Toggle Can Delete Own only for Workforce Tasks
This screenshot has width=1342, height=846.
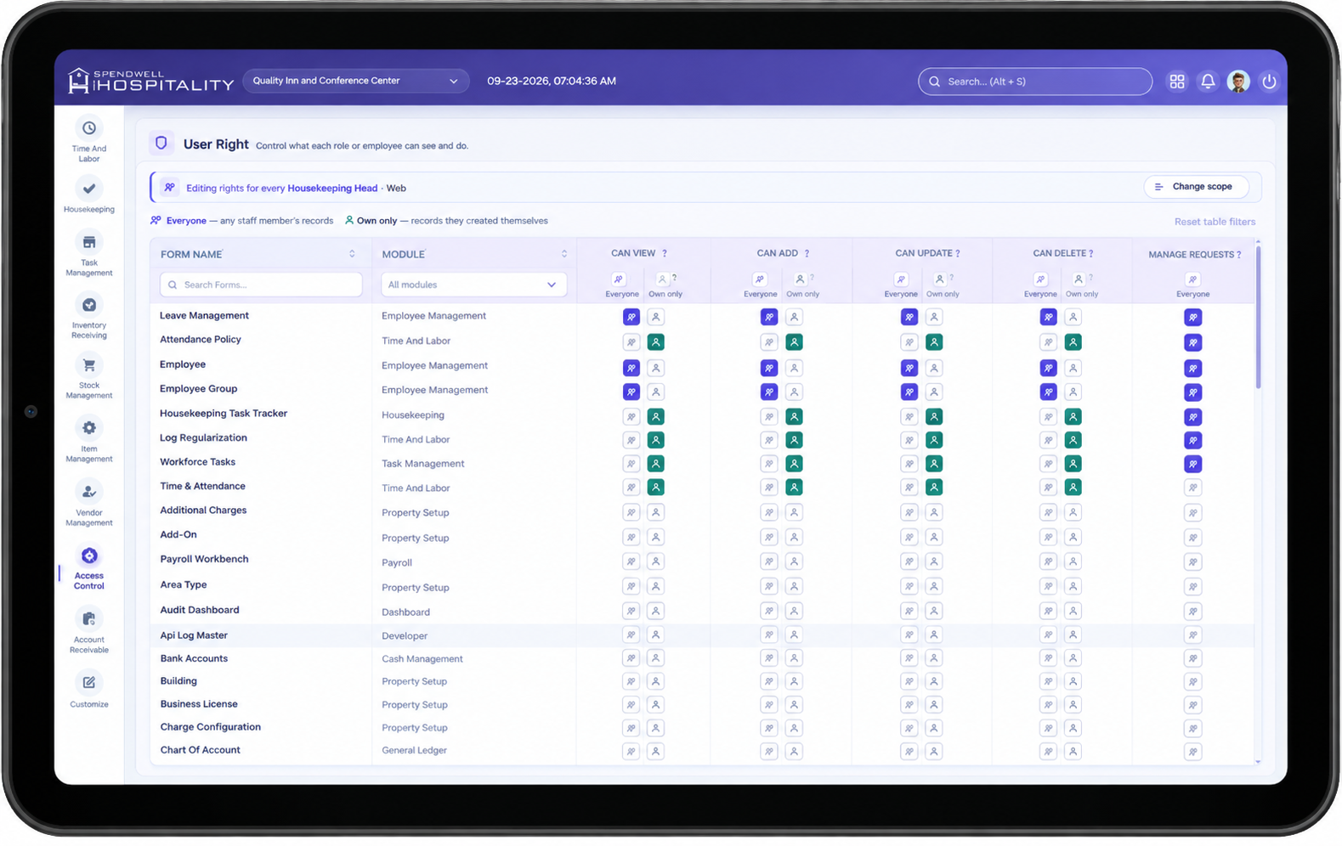pos(1073,464)
